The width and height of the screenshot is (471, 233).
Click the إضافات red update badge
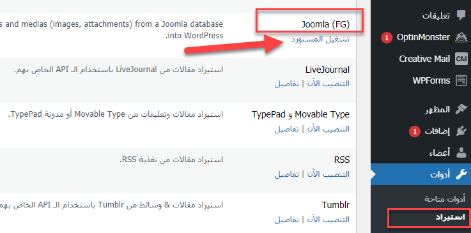(415, 132)
